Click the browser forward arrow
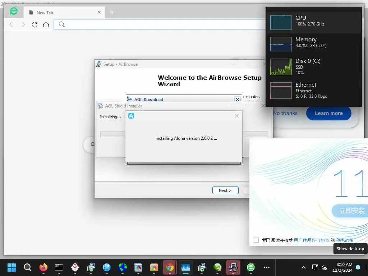This screenshot has width=368, height=276. pyautogui.click(x=23, y=24)
